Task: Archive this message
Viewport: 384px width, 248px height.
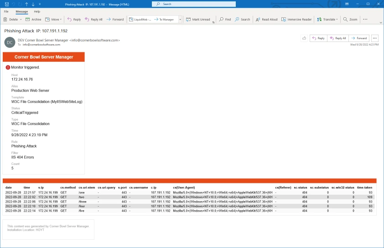Action: (34, 19)
